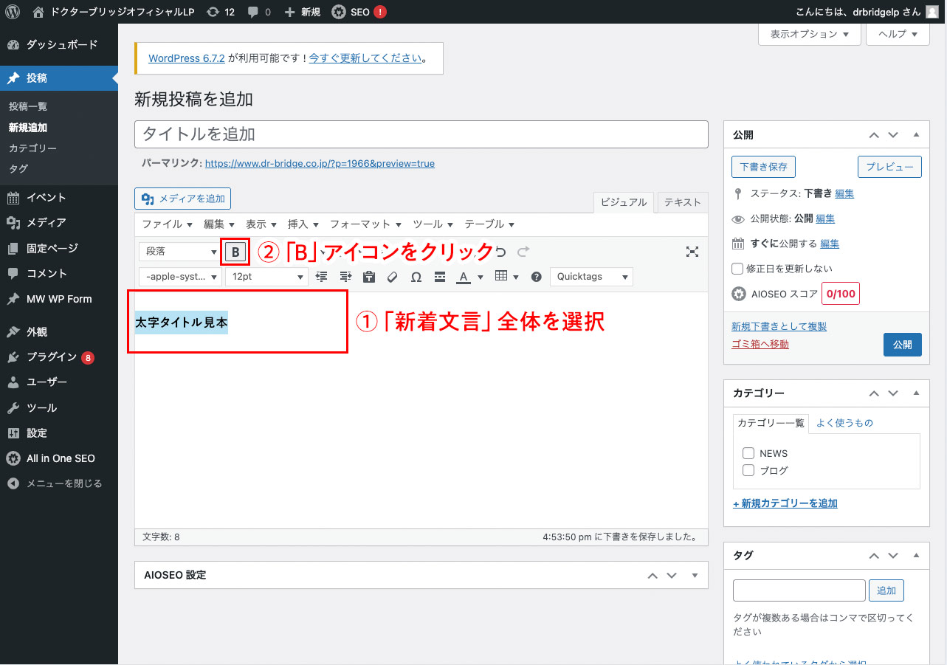Check the NEWS category checkbox
947x665 pixels.
tap(748, 453)
